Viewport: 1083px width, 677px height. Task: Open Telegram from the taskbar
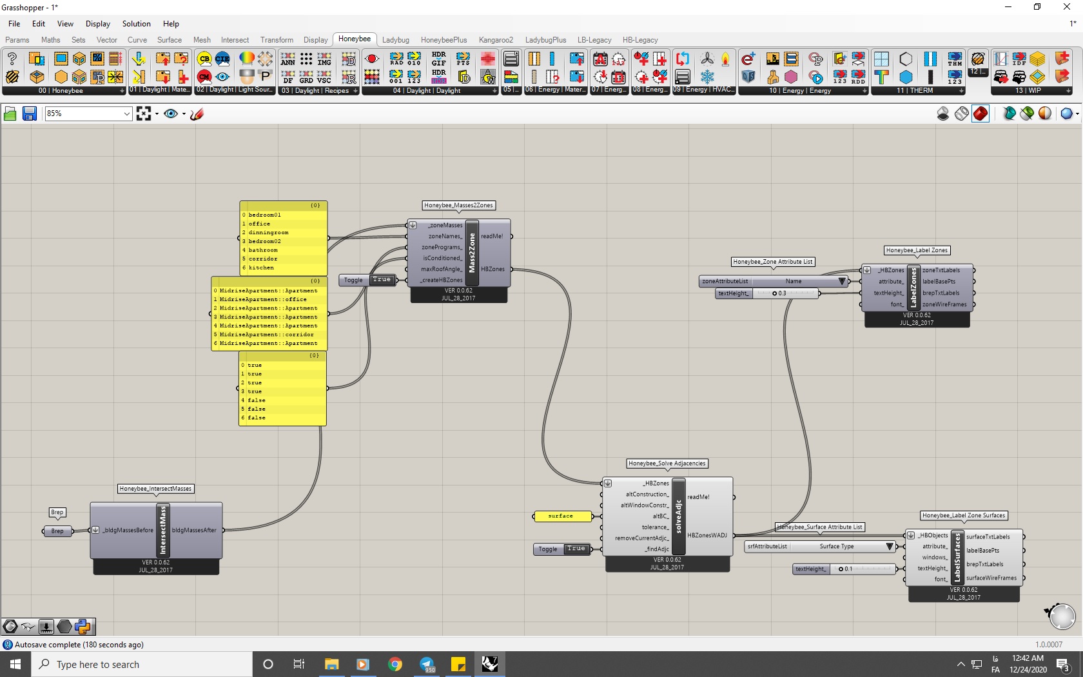[x=427, y=664]
